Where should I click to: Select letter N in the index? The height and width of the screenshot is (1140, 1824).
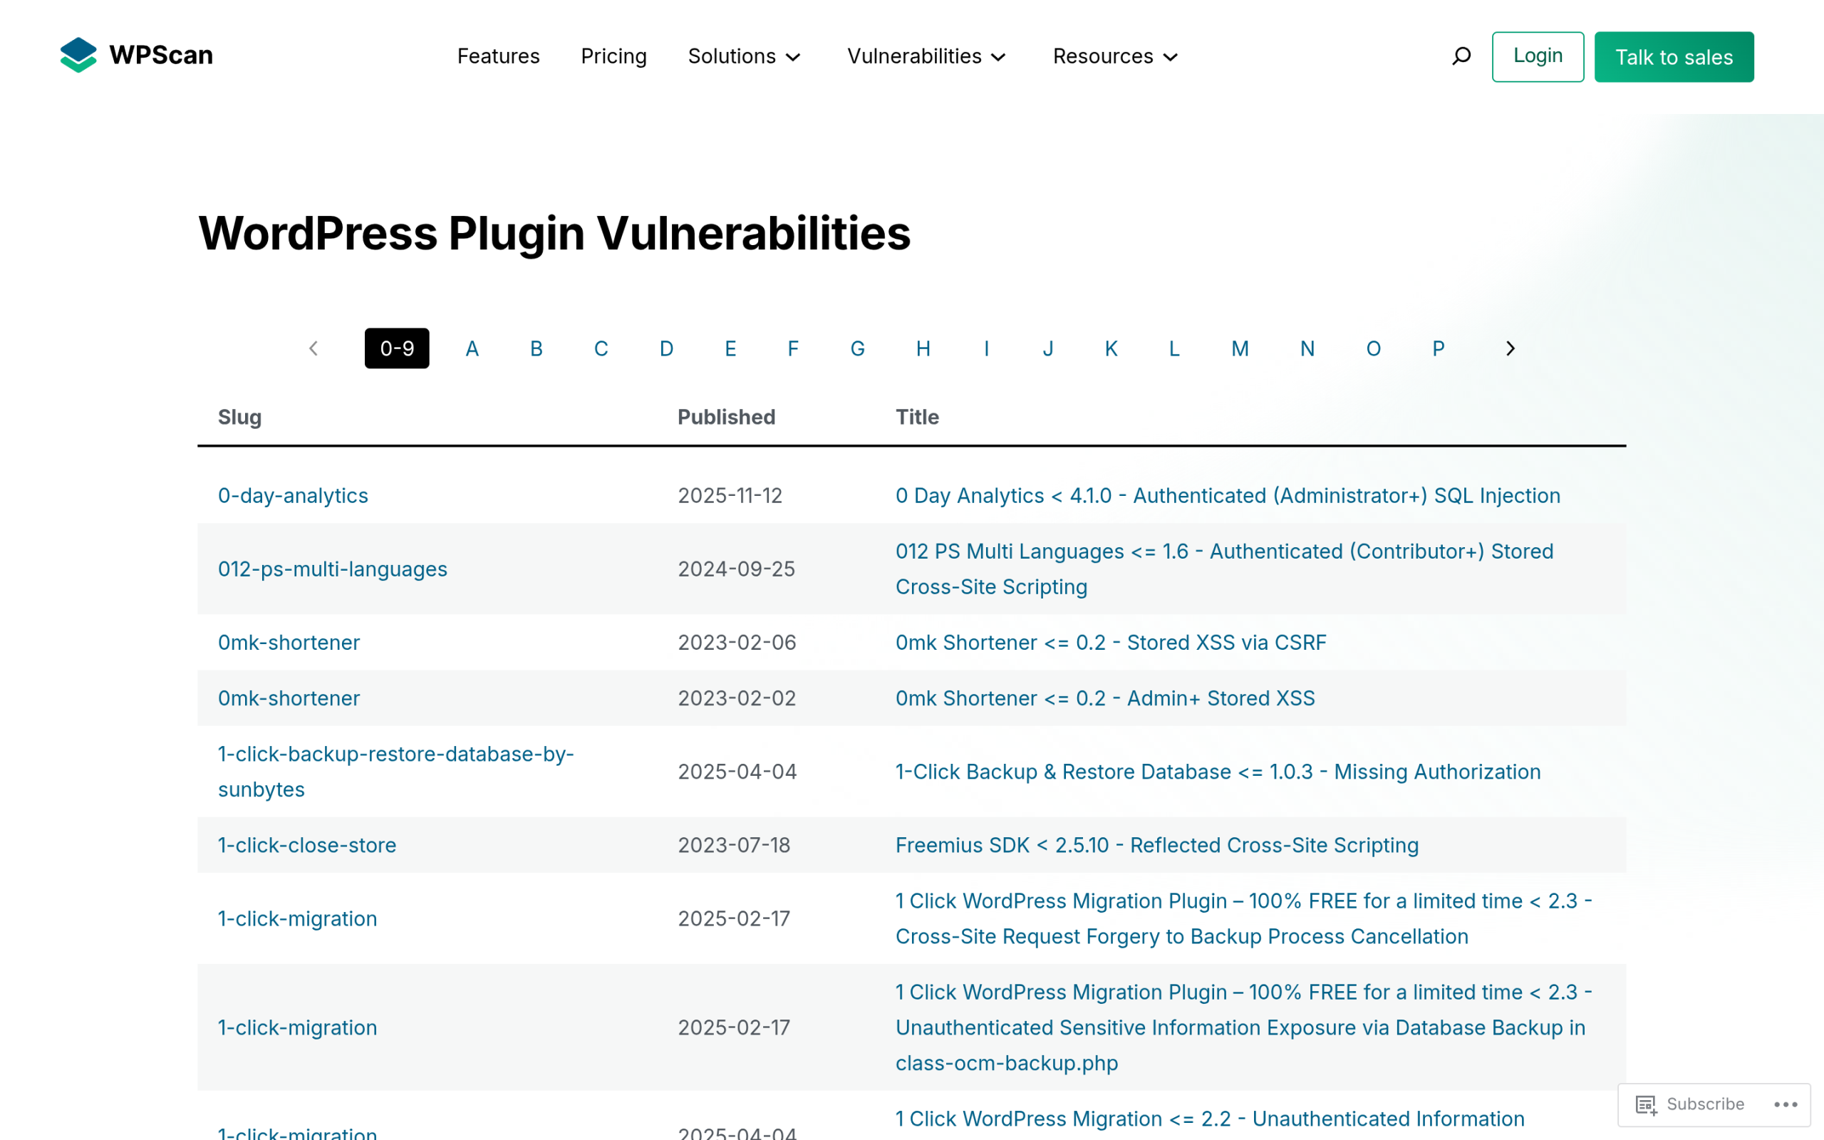tap(1307, 348)
